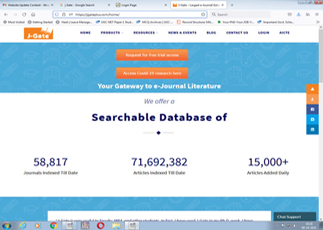Close the j Gate - Google Search tab

pos(109,5)
